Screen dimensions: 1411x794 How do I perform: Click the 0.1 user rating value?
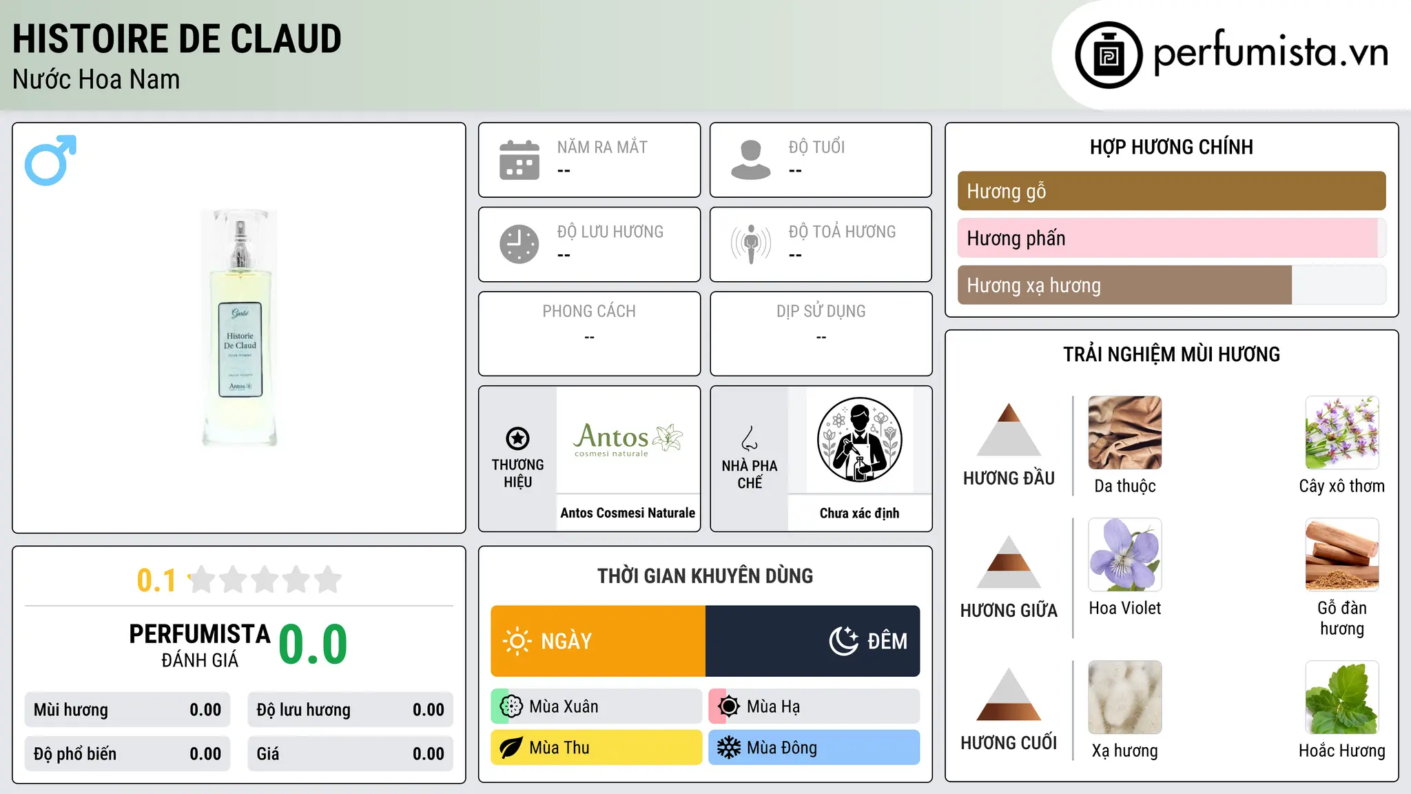pos(156,580)
